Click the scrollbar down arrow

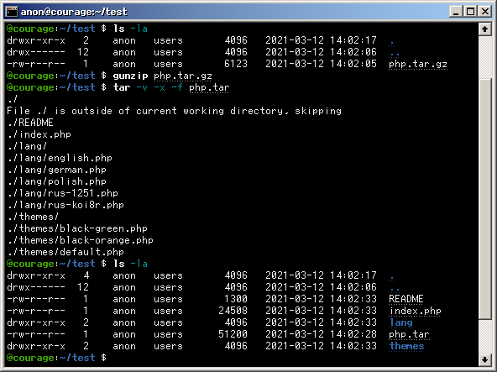[484, 359]
